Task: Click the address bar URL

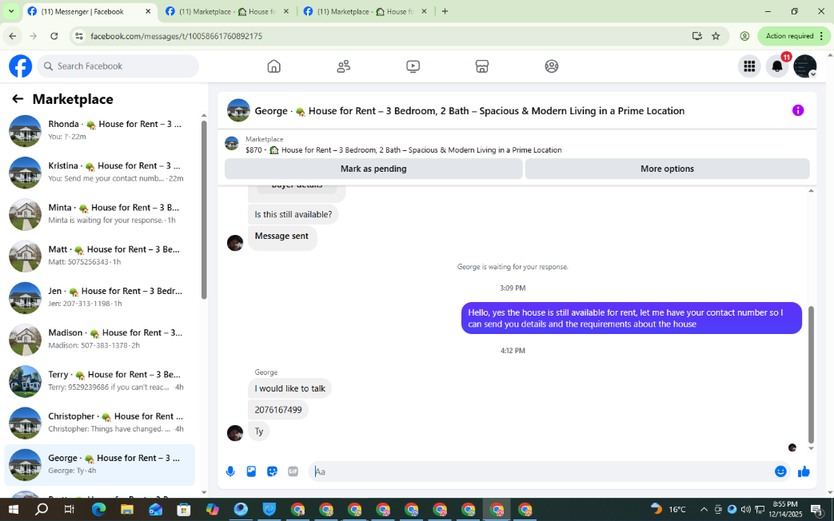Action: coord(176,36)
